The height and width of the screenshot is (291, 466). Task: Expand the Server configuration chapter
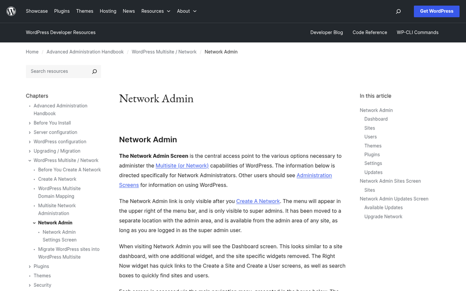point(30,133)
